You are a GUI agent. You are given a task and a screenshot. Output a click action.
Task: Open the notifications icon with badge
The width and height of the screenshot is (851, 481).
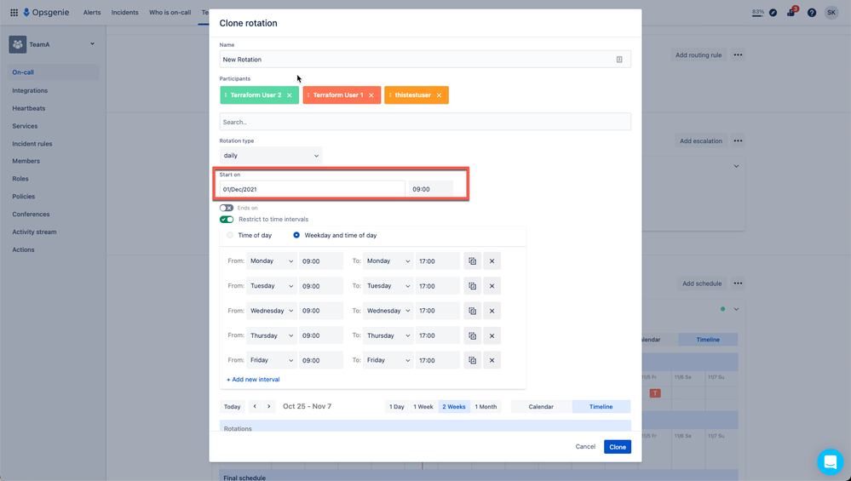(791, 12)
